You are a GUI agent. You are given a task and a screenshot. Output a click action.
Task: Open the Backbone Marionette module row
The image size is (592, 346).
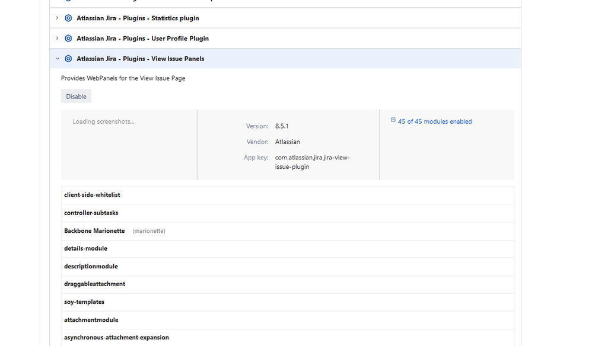pyautogui.click(x=94, y=230)
